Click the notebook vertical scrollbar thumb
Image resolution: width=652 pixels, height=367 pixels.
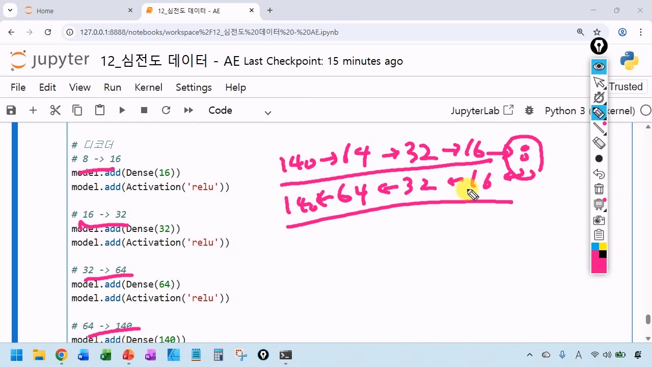(x=648, y=320)
